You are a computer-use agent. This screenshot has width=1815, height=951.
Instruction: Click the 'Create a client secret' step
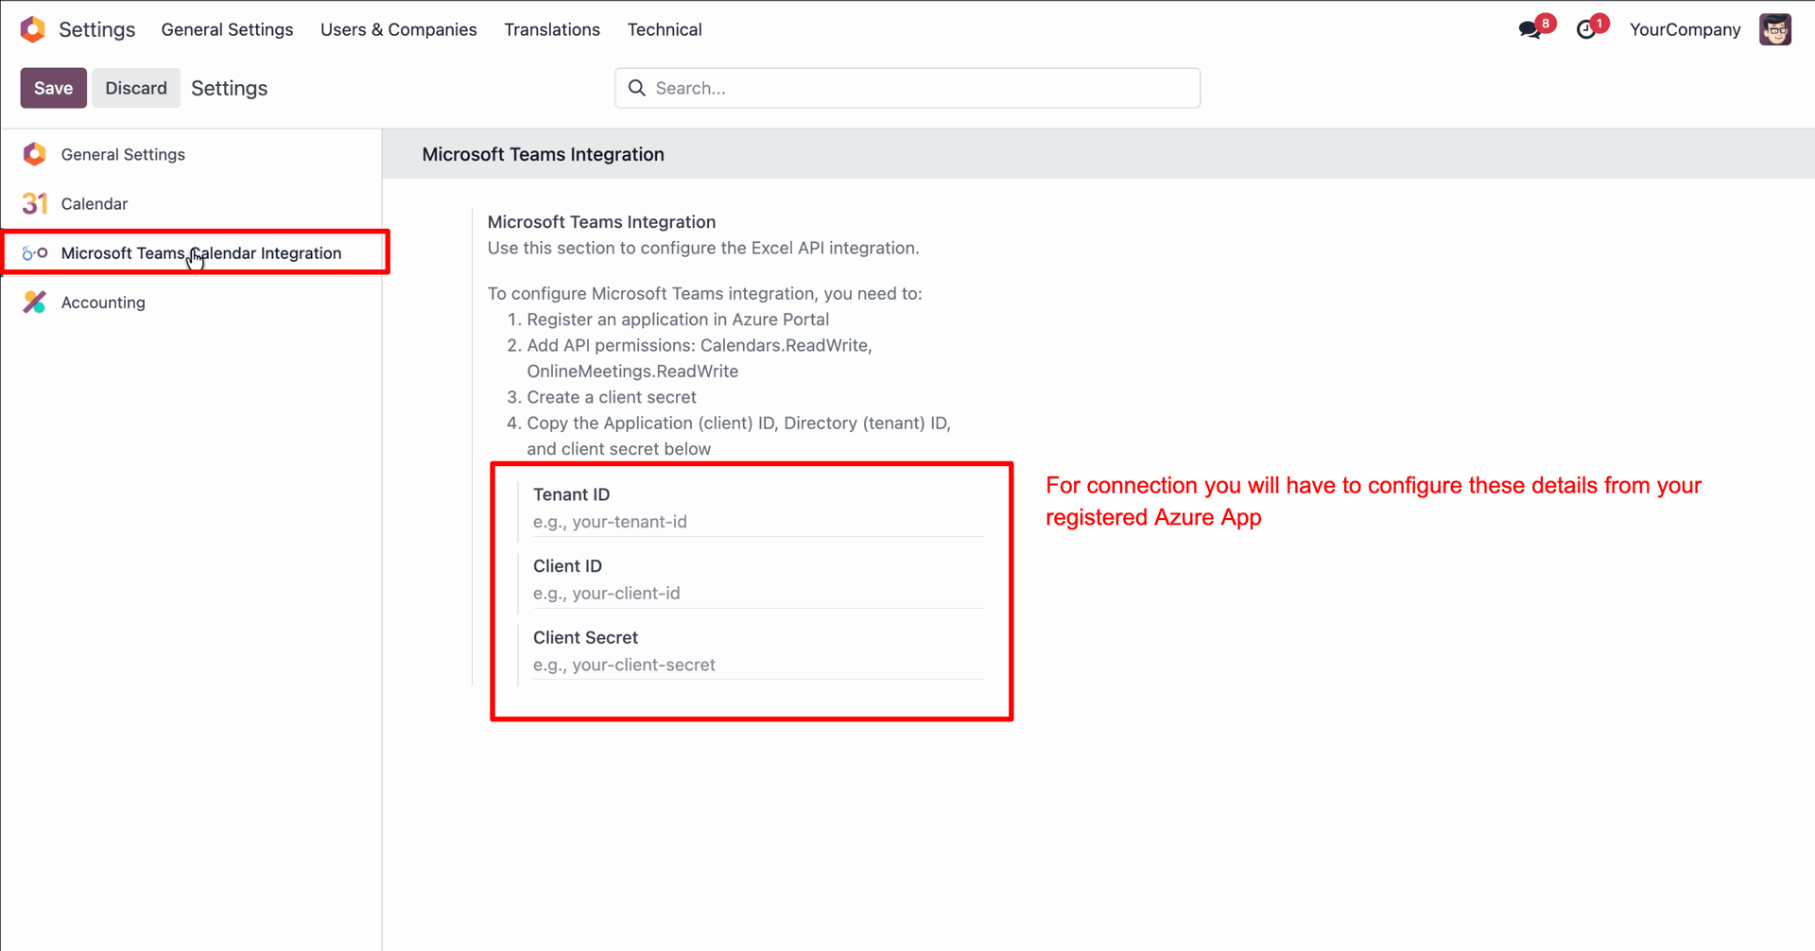[x=612, y=397]
